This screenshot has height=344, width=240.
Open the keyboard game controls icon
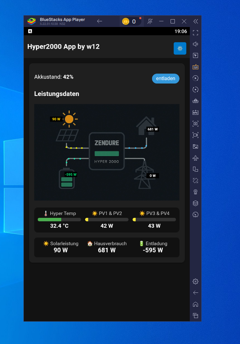(195, 67)
